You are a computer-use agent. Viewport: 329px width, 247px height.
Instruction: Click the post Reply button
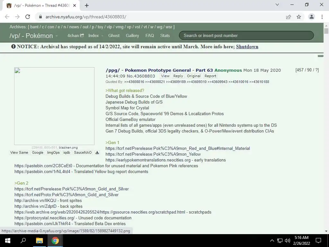point(178,76)
